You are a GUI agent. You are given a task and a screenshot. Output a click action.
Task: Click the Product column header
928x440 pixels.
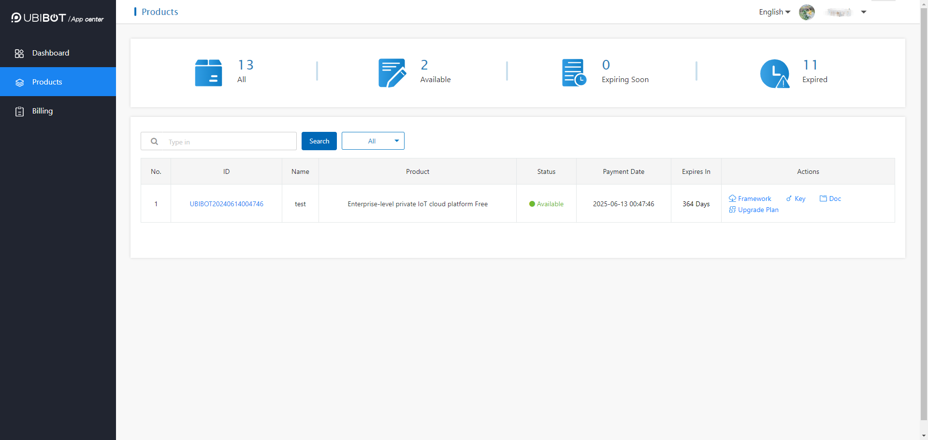418,171
